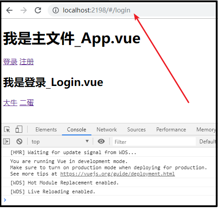Image resolution: width=218 pixels, height=208 pixels.
Task: Create live expression with eye icon
Action: [101, 141]
